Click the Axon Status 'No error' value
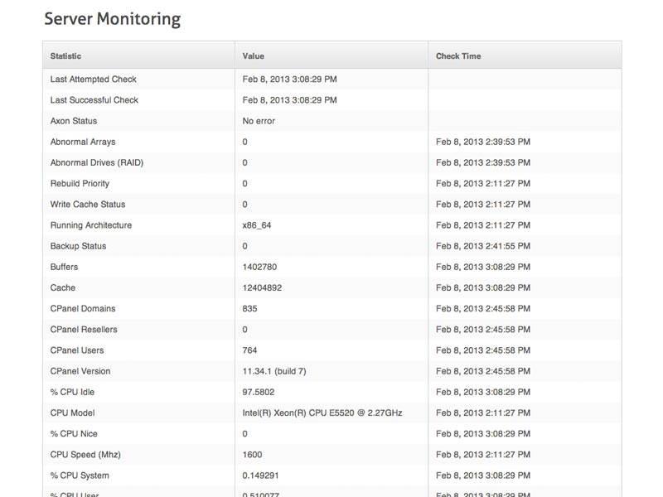 click(x=259, y=121)
